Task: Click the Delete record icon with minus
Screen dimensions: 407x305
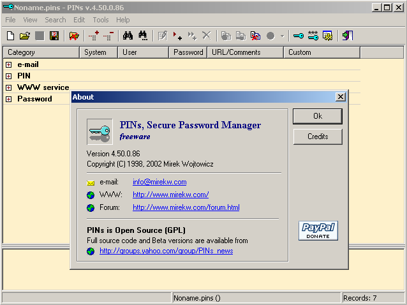Action: 108,36
